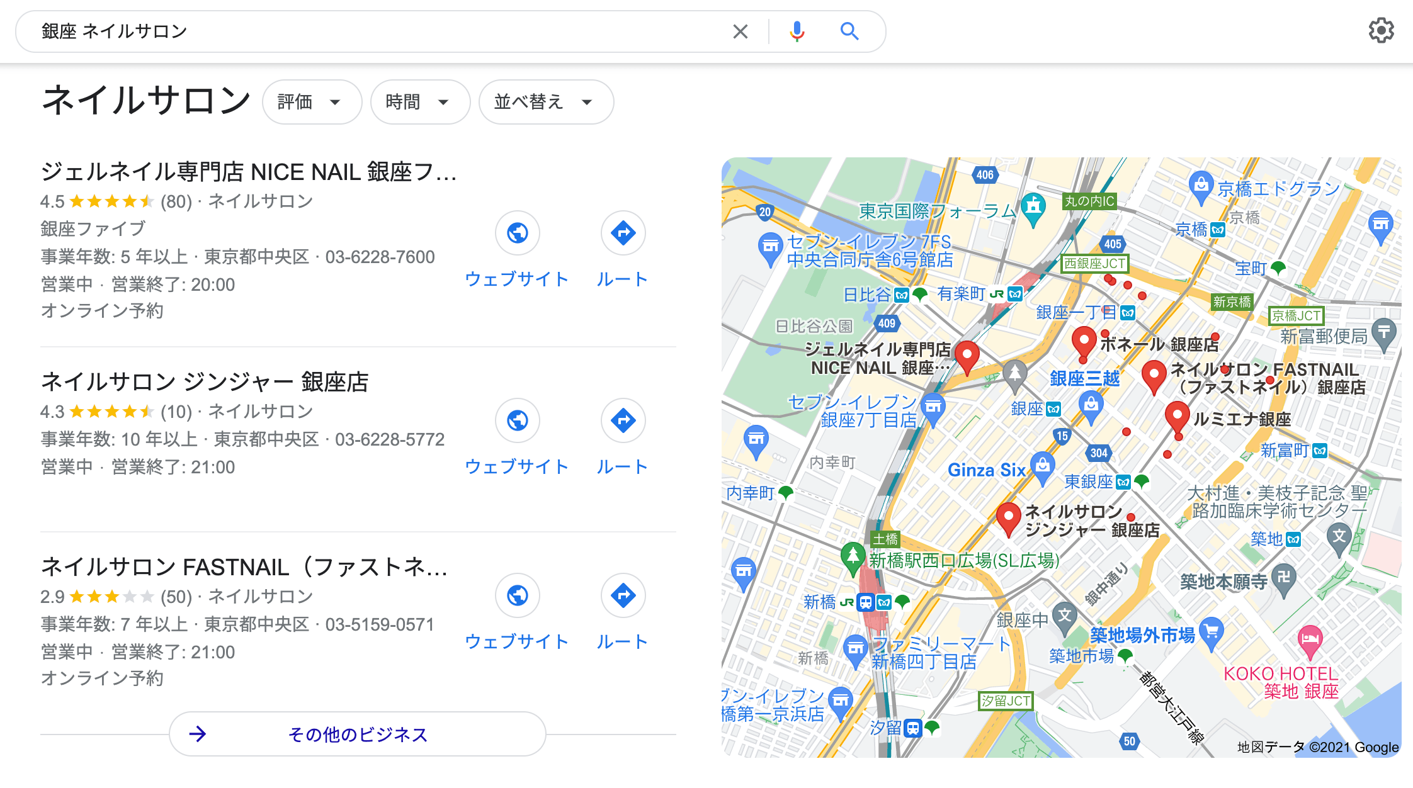Click the 築地場外市場 shopping cart pin
Image resolution: width=1413 pixels, height=788 pixels.
pos(1211,633)
